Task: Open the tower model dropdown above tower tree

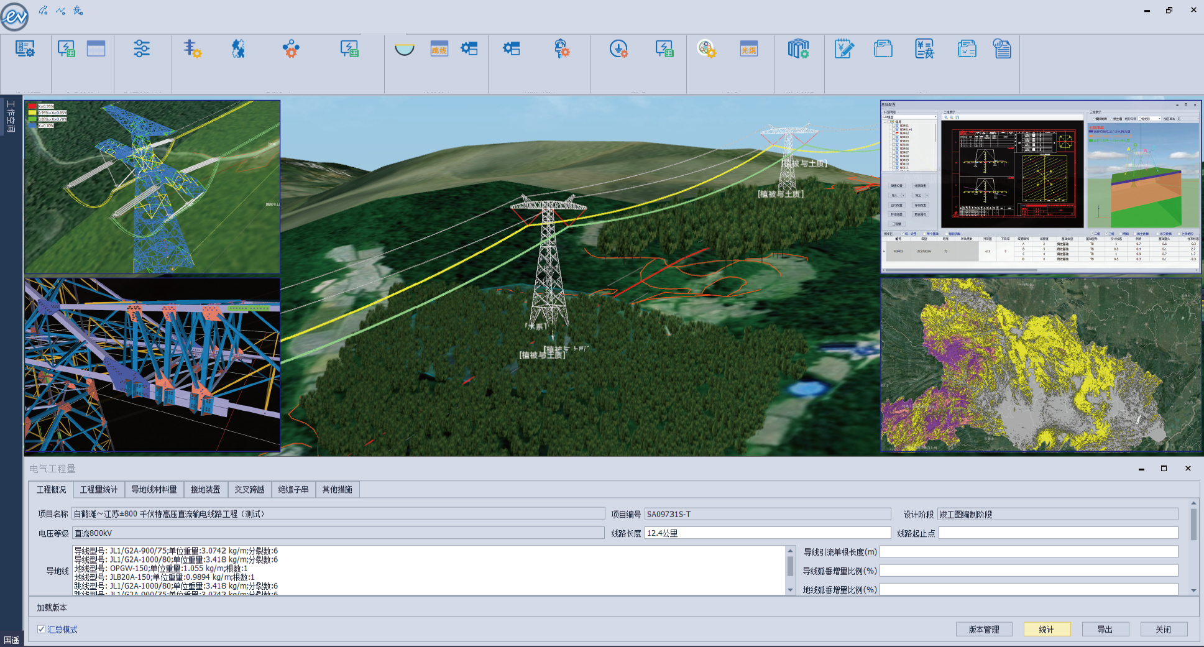Action: pos(909,117)
